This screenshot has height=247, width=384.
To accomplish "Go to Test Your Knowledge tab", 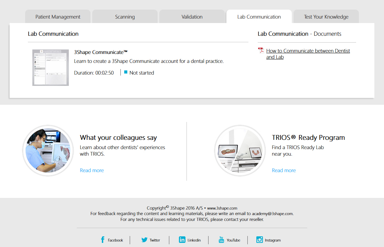I will coord(326,17).
